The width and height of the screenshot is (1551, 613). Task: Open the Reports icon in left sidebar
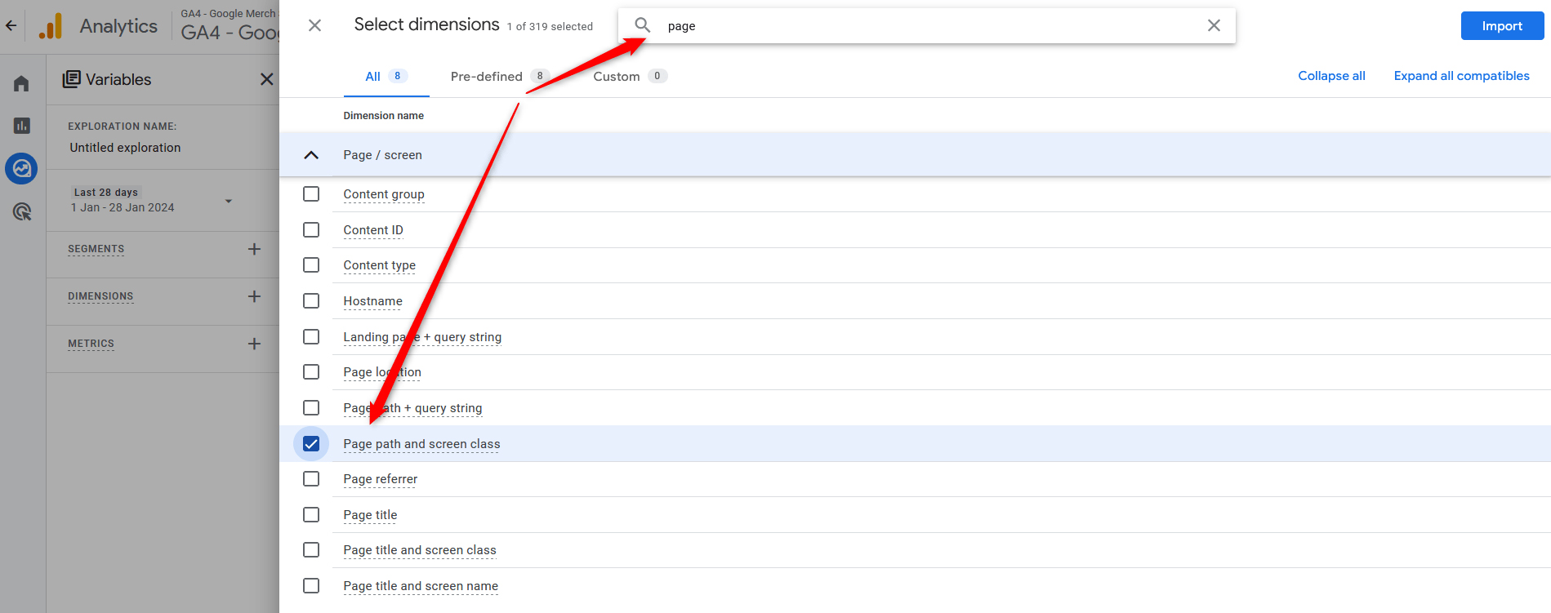(x=22, y=126)
